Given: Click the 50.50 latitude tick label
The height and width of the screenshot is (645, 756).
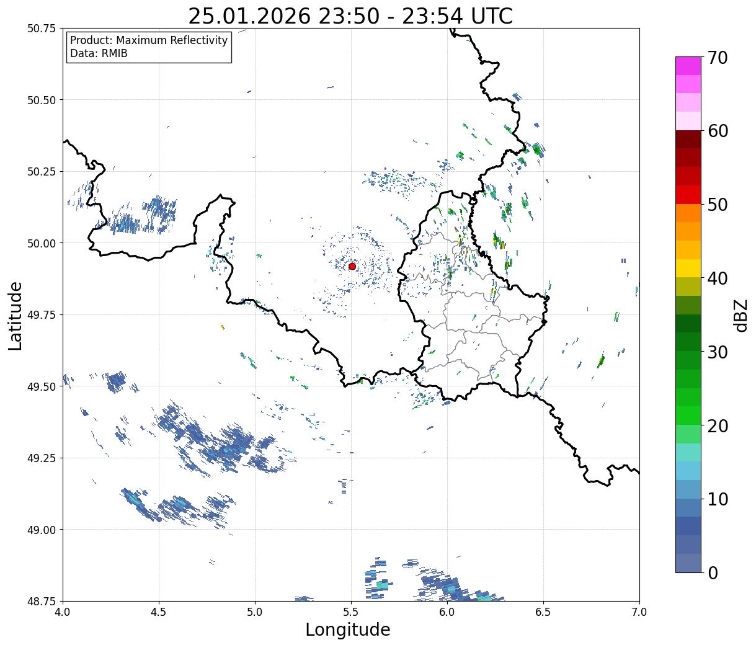Looking at the screenshot, I should pos(42,100).
